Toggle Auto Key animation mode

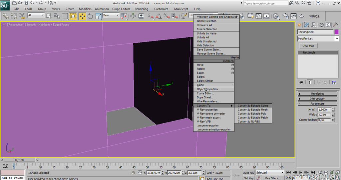click(249, 173)
